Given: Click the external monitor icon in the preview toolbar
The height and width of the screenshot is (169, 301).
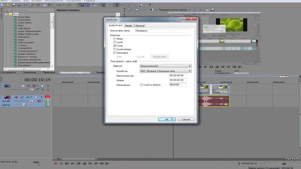Looking at the screenshot, I should (137, 10).
